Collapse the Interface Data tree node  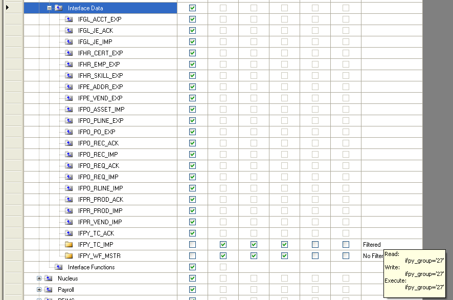(49, 8)
